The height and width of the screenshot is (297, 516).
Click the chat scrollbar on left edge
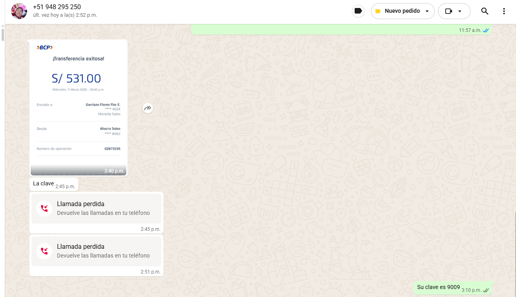[x=3, y=34]
